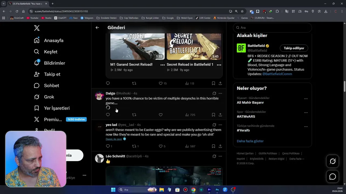Viewport: 346px width, 194px height.
Task: Reply to yes lad's comment
Action: (109, 146)
